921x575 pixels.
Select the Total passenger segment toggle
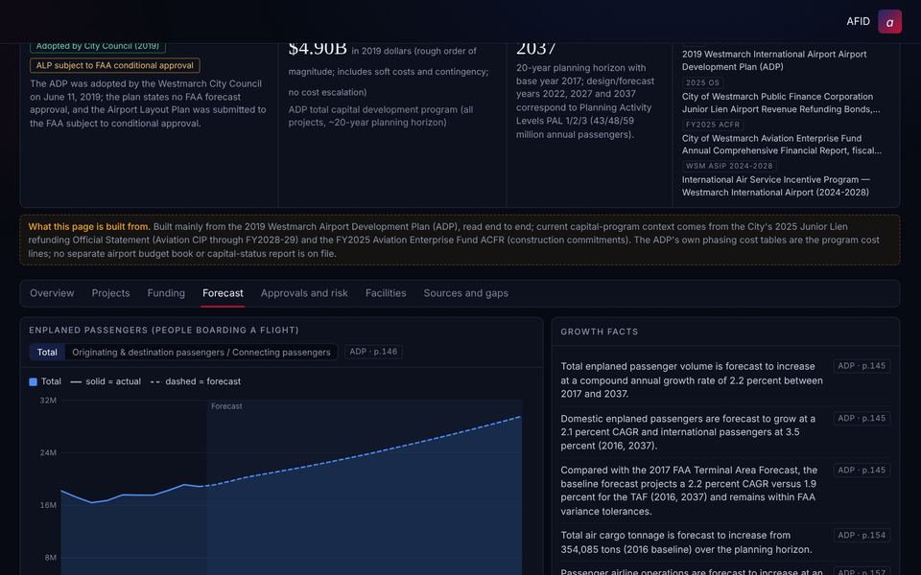pyautogui.click(x=47, y=352)
